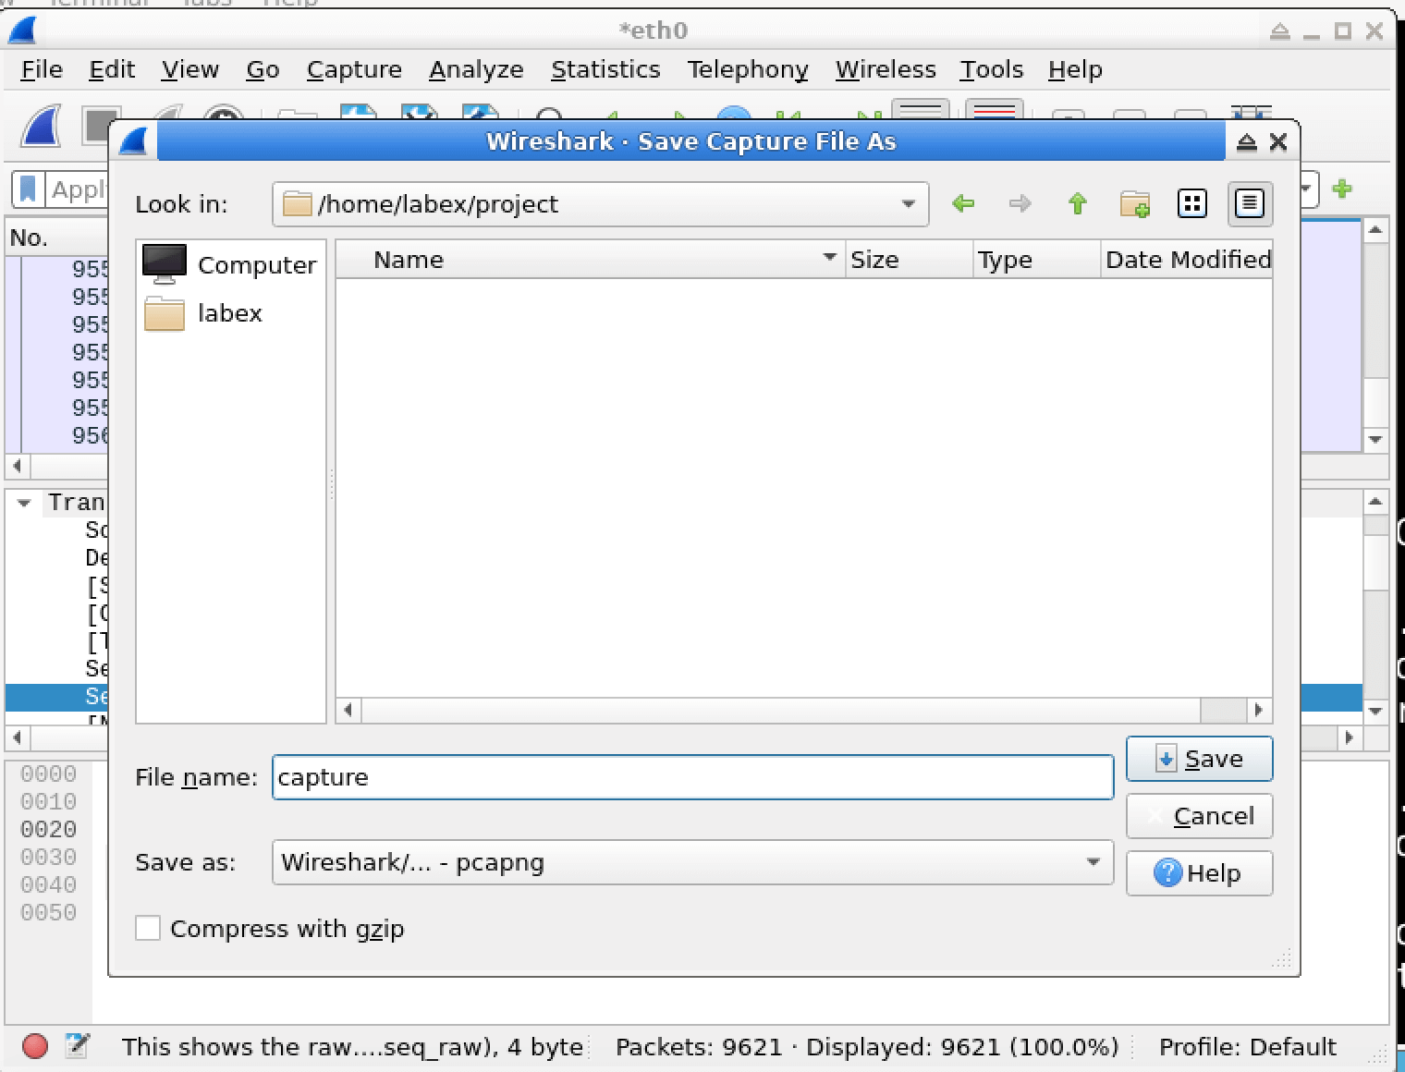Open the Help menu
This screenshot has height=1072, width=1405.
tap(1075, 69)
